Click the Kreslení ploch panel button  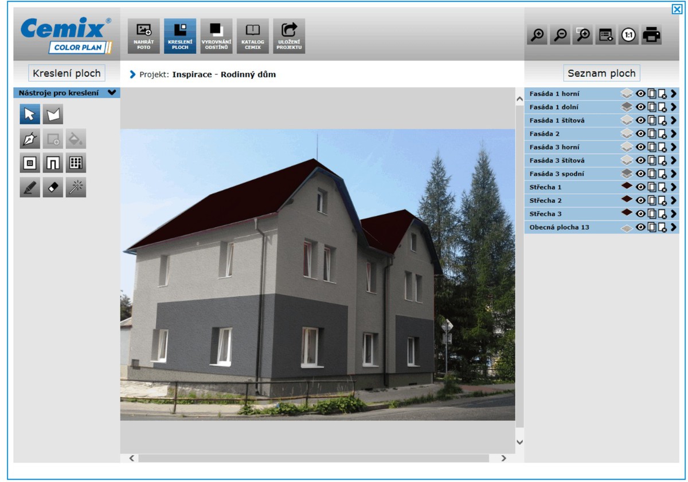coord(67,73)
